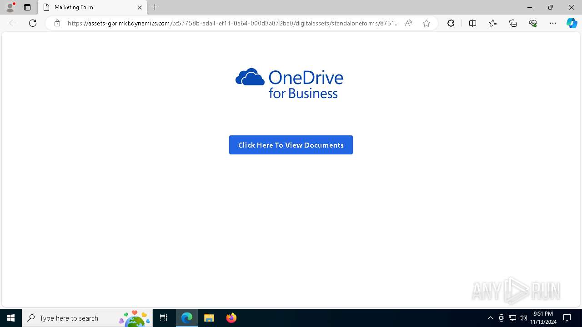The height and width of the screenshot is (327, 582).
Task: Toggle Split screen view
Action: [472, 23]
